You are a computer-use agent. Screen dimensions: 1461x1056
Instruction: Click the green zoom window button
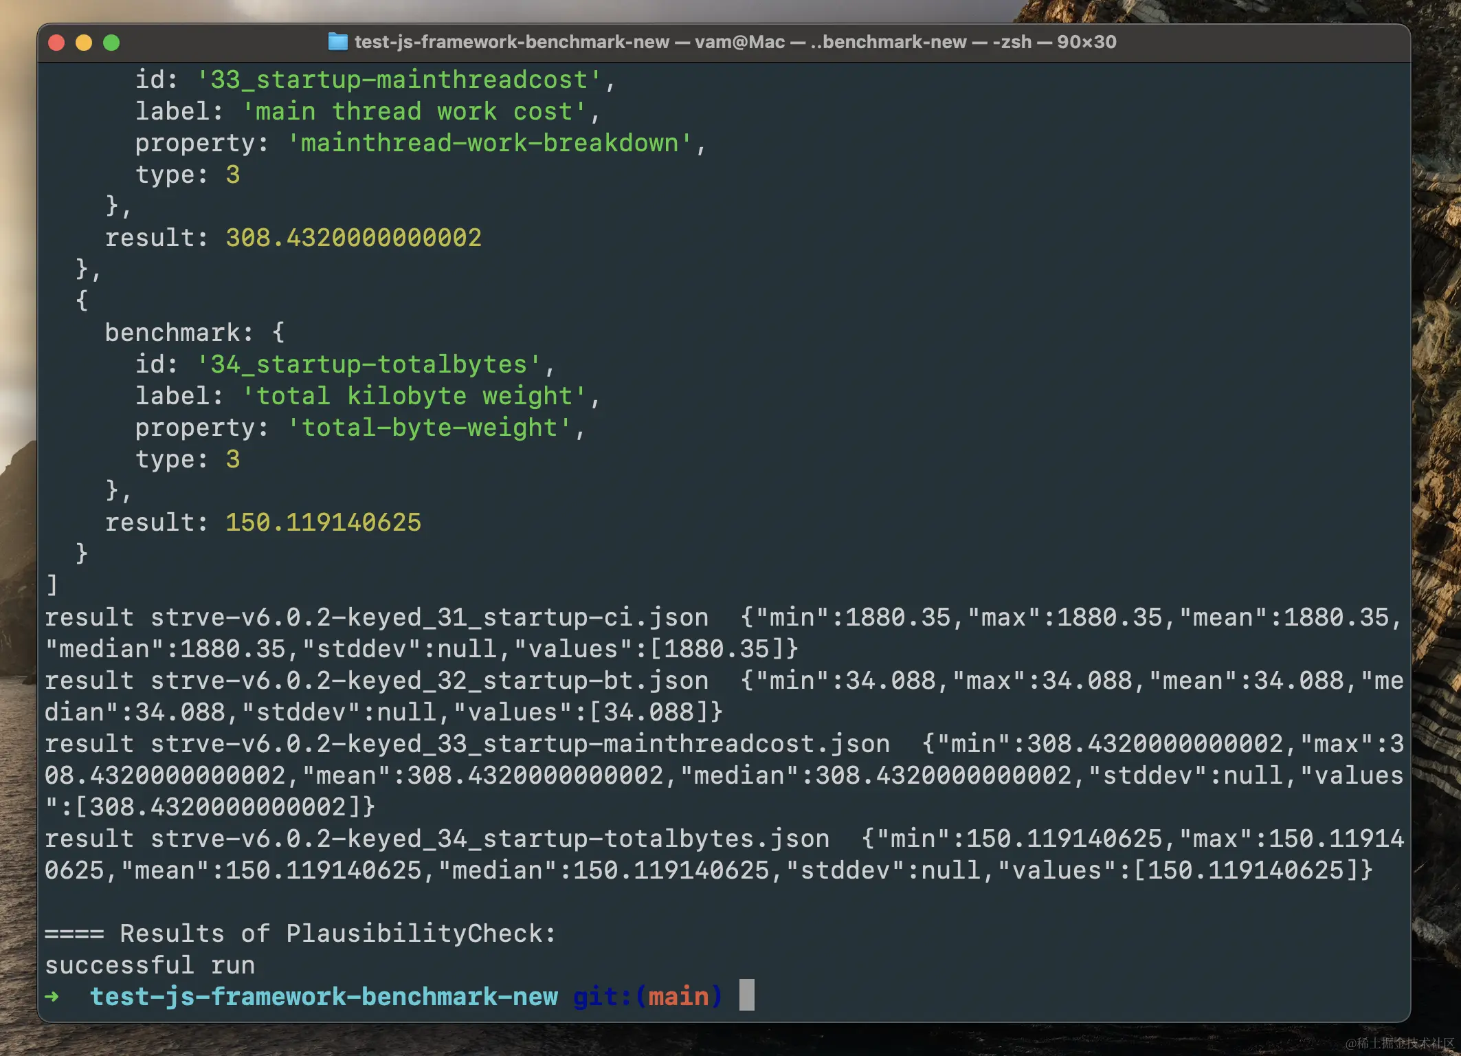pos(111,43)
